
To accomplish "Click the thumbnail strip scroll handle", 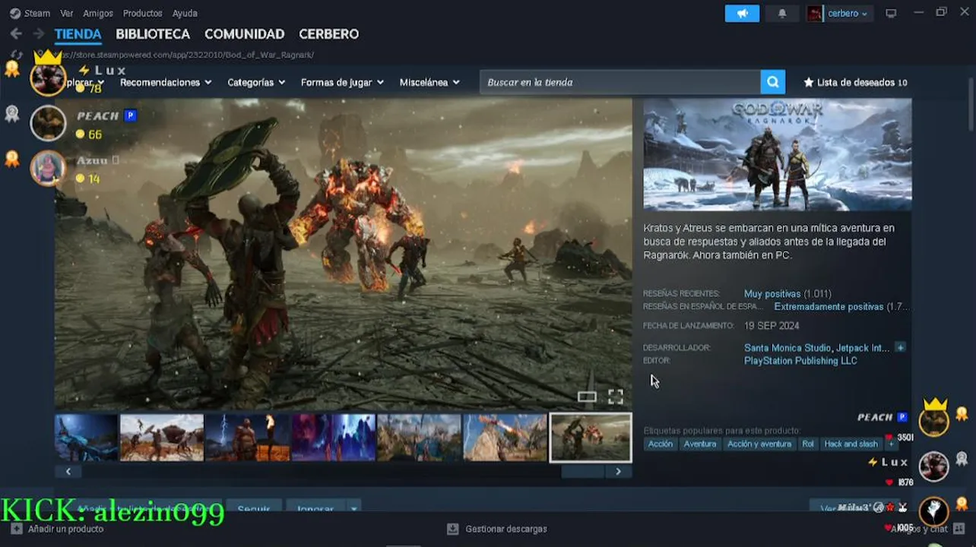I will (582, 472).
